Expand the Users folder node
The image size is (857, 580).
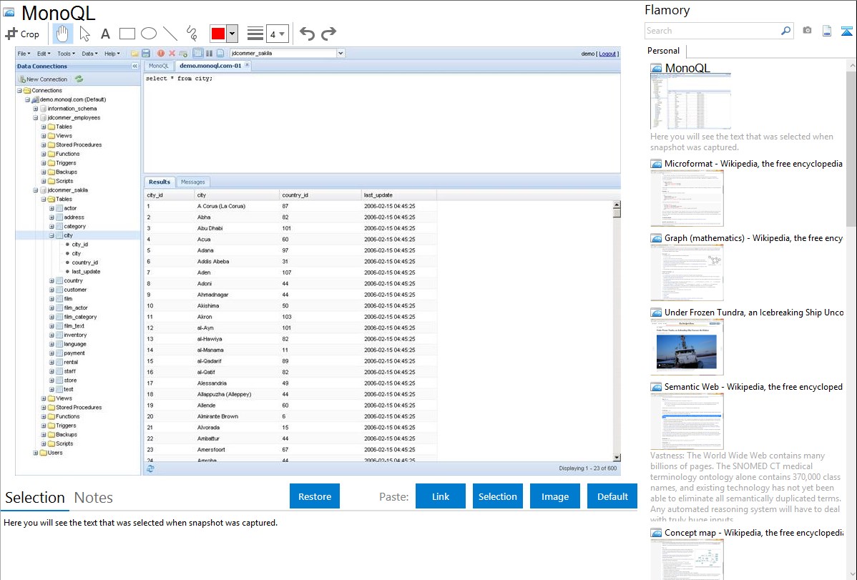tap(36, 453)
